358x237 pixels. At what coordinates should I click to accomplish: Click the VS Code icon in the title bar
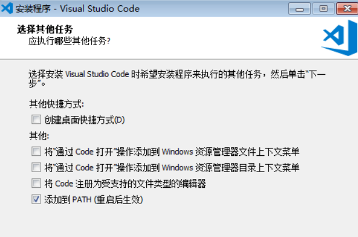click(x=8, y=8)
